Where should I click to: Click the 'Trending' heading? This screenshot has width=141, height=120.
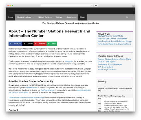pyautogui.click(x=102, y=81)
